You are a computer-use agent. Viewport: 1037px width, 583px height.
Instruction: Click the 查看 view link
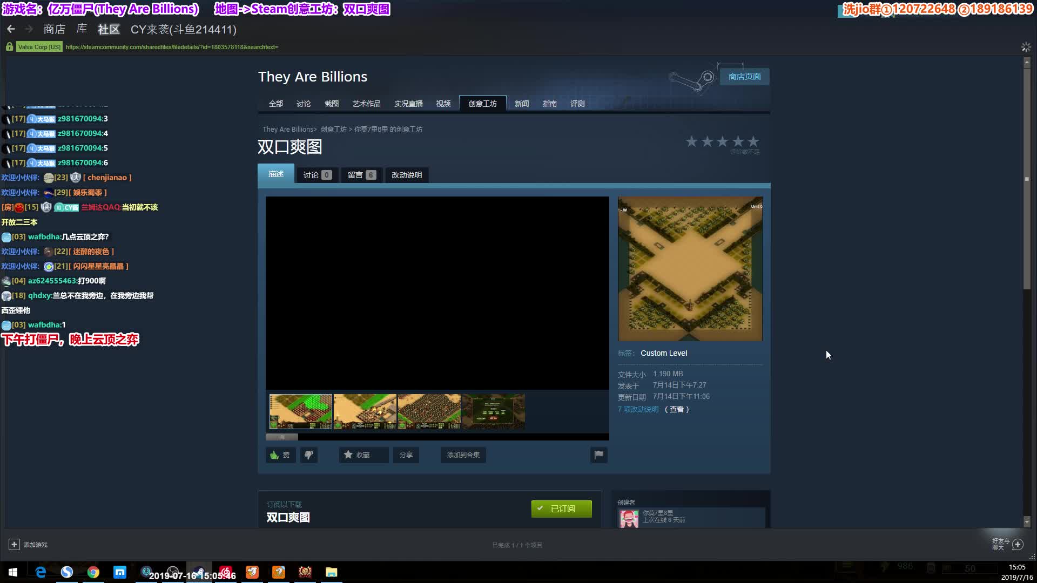(677, 409)
